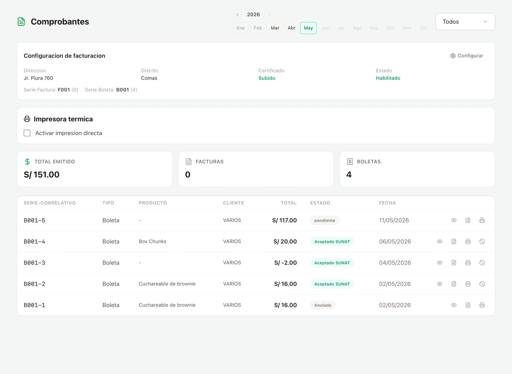Click the FACTURAS summary card
Screen dimensions: 512x374
pyautogui.click(x=256, y=169)
